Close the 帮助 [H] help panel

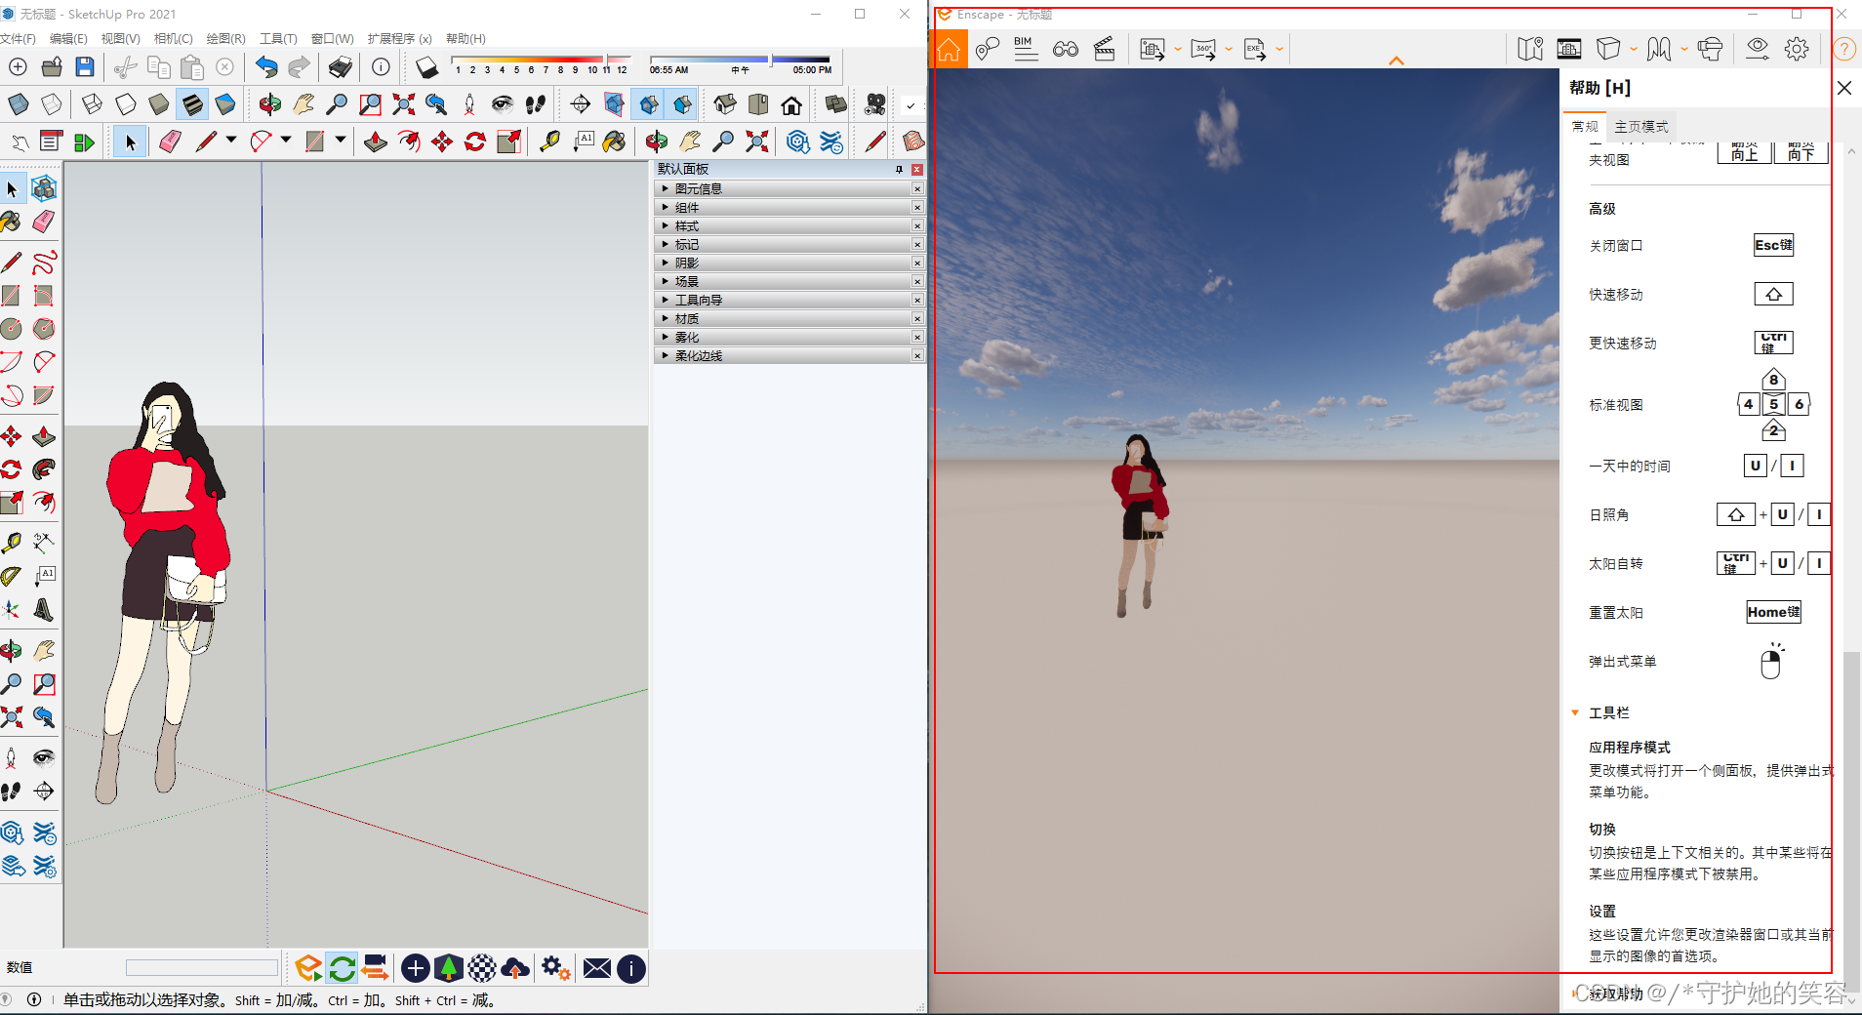[x=1844, y=88]
